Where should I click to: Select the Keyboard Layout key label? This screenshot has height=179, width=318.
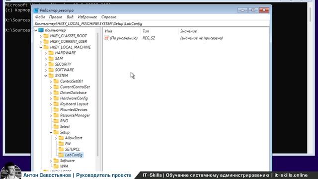point(74,104)
